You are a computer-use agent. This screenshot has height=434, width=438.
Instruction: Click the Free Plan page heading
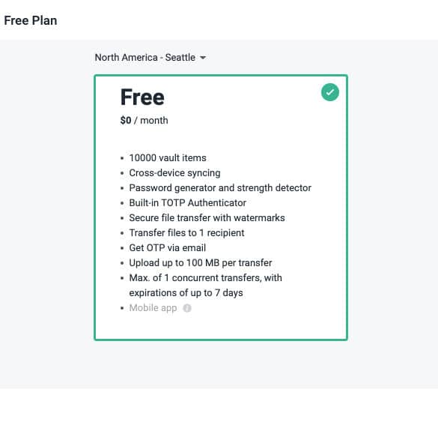point(31,21)
